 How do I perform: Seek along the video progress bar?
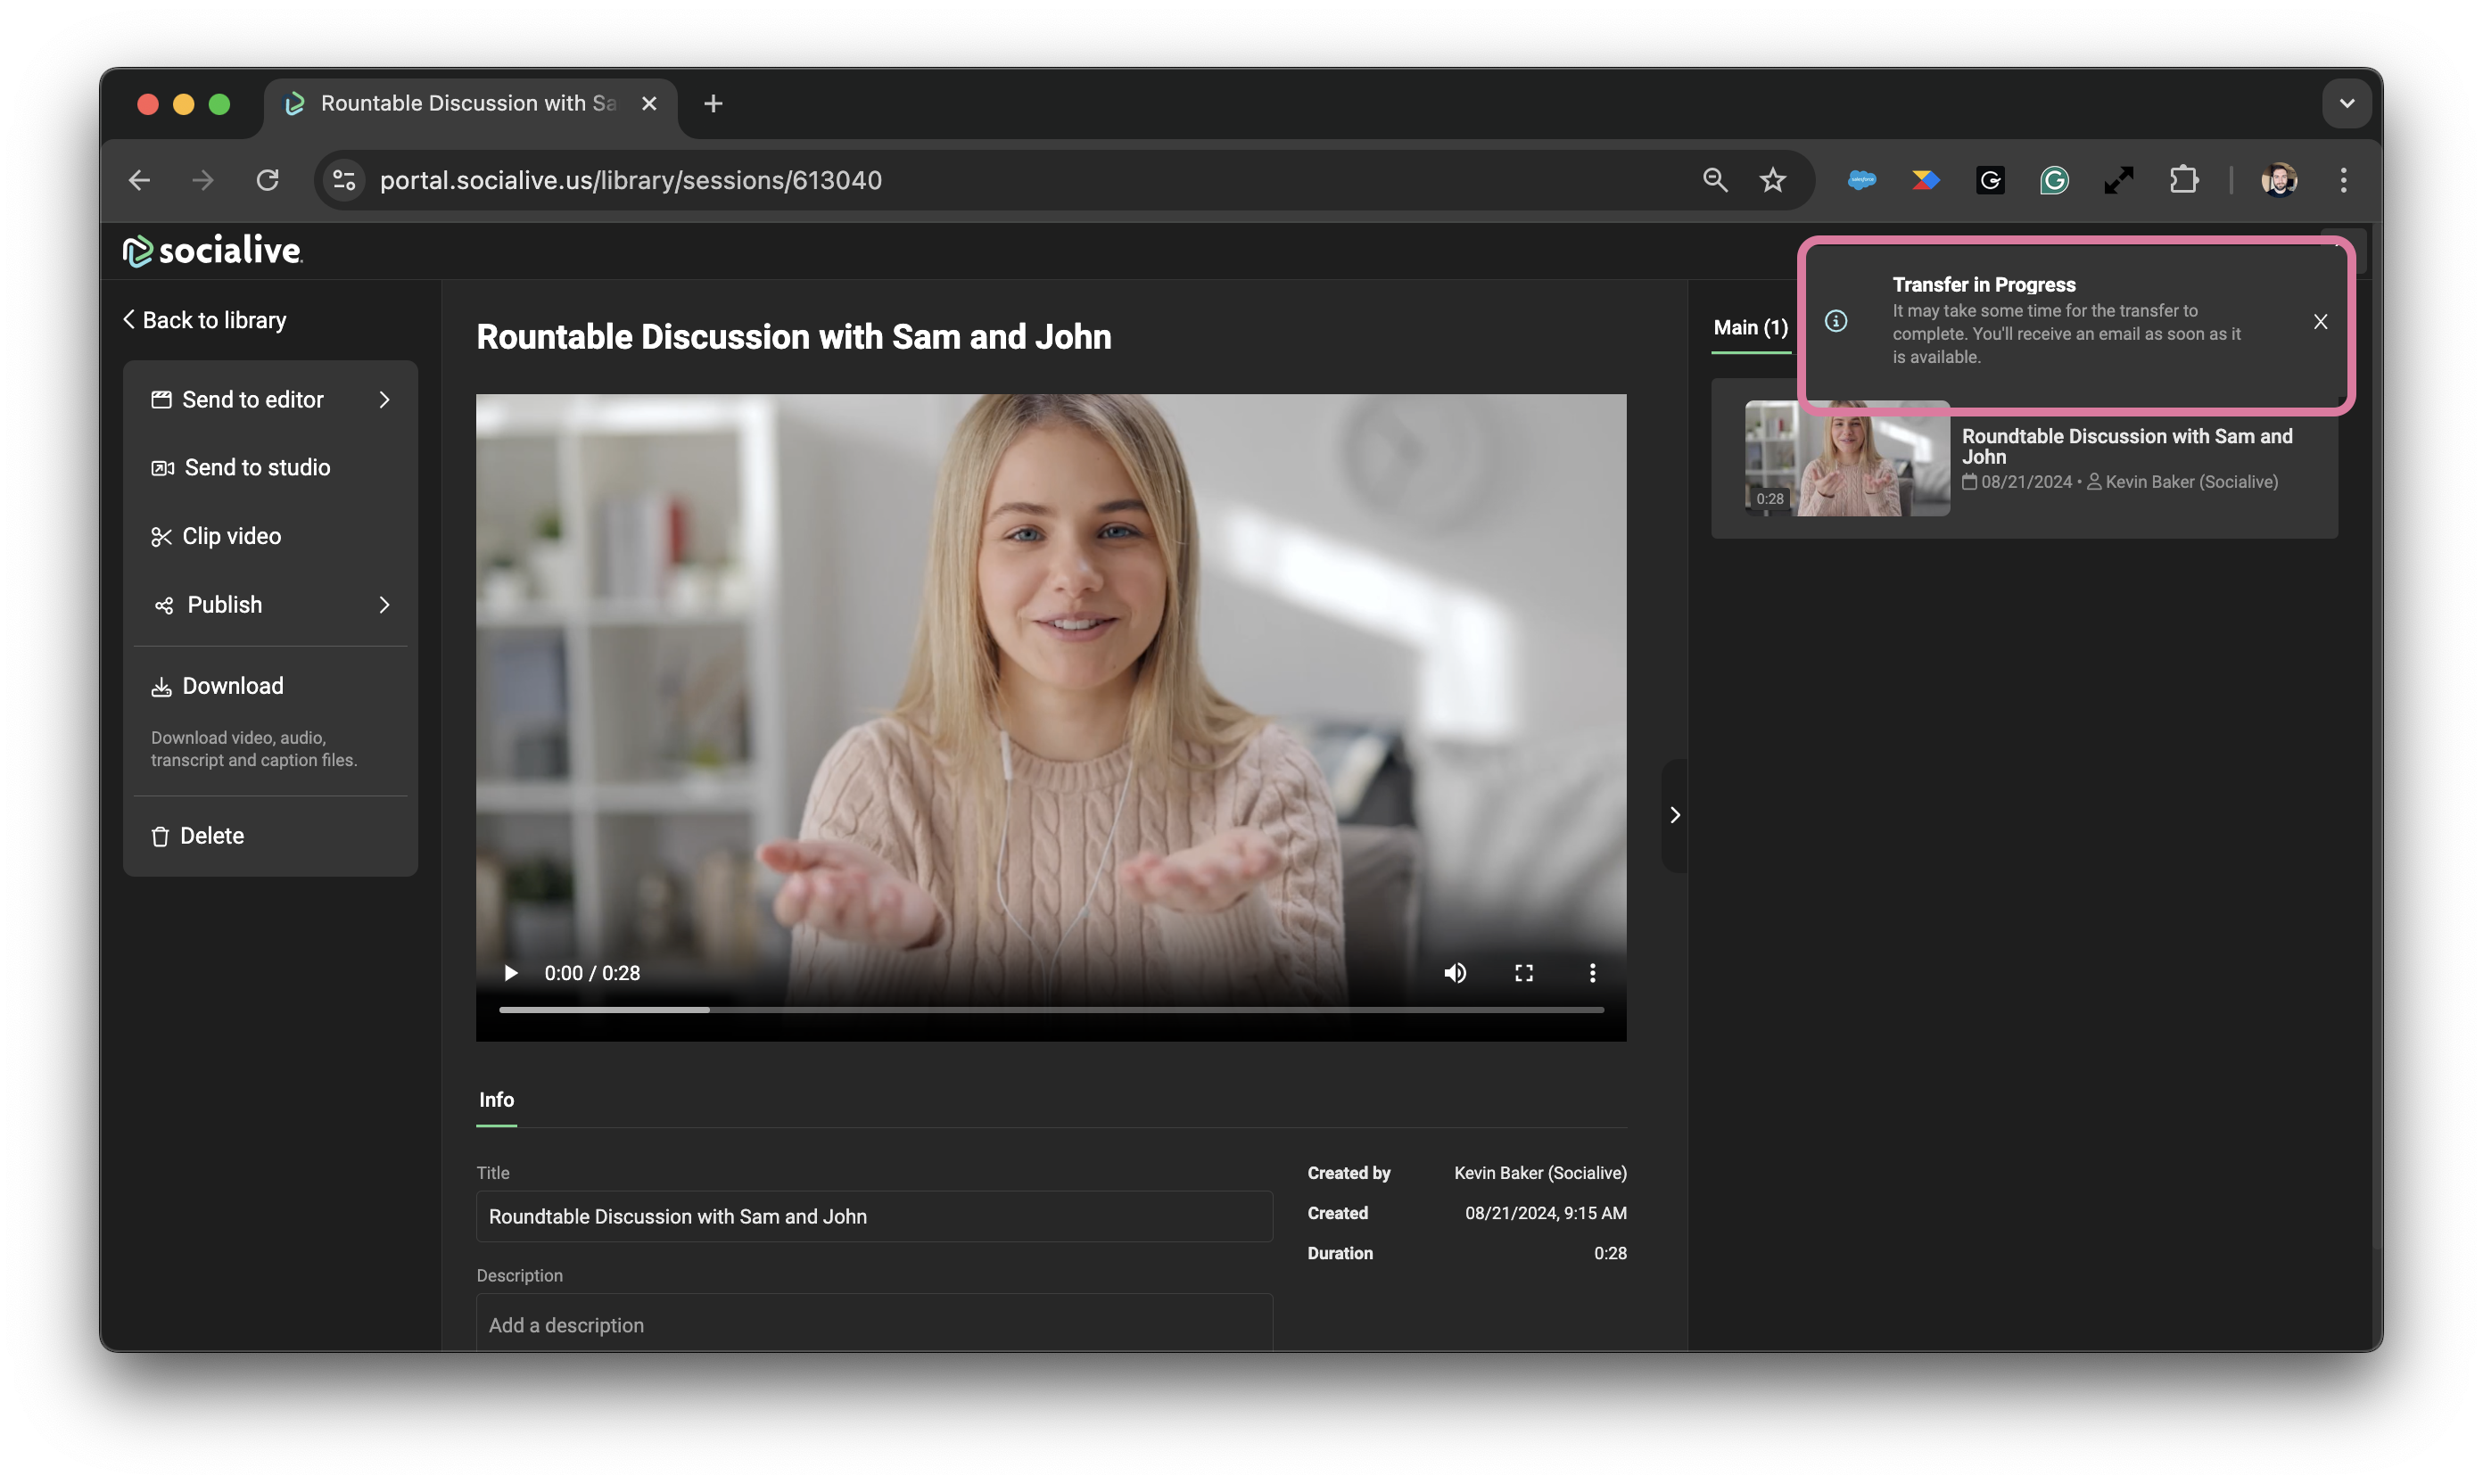(x=1050, y=1010)
